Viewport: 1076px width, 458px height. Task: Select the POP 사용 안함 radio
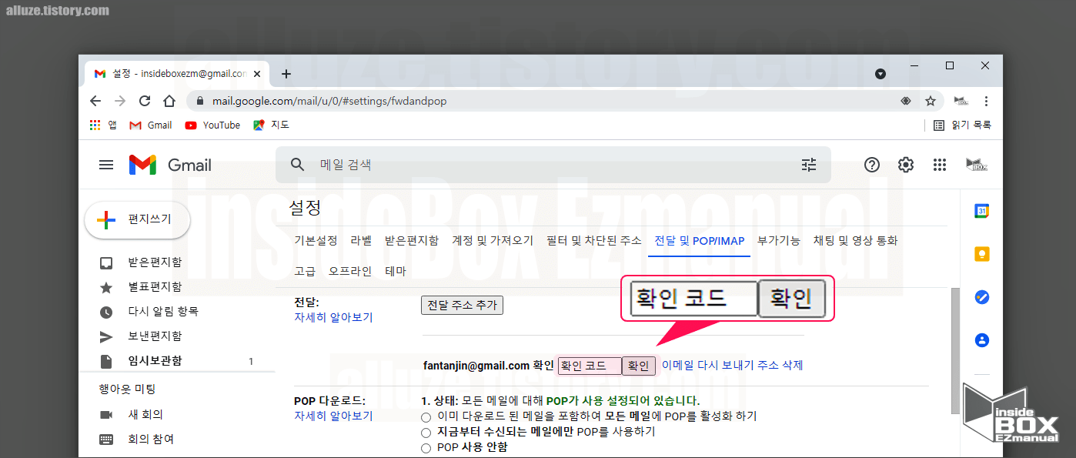tap(426, 448)
